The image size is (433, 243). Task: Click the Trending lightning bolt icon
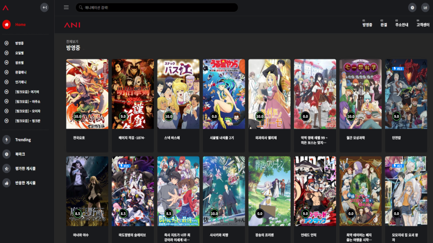6,139
